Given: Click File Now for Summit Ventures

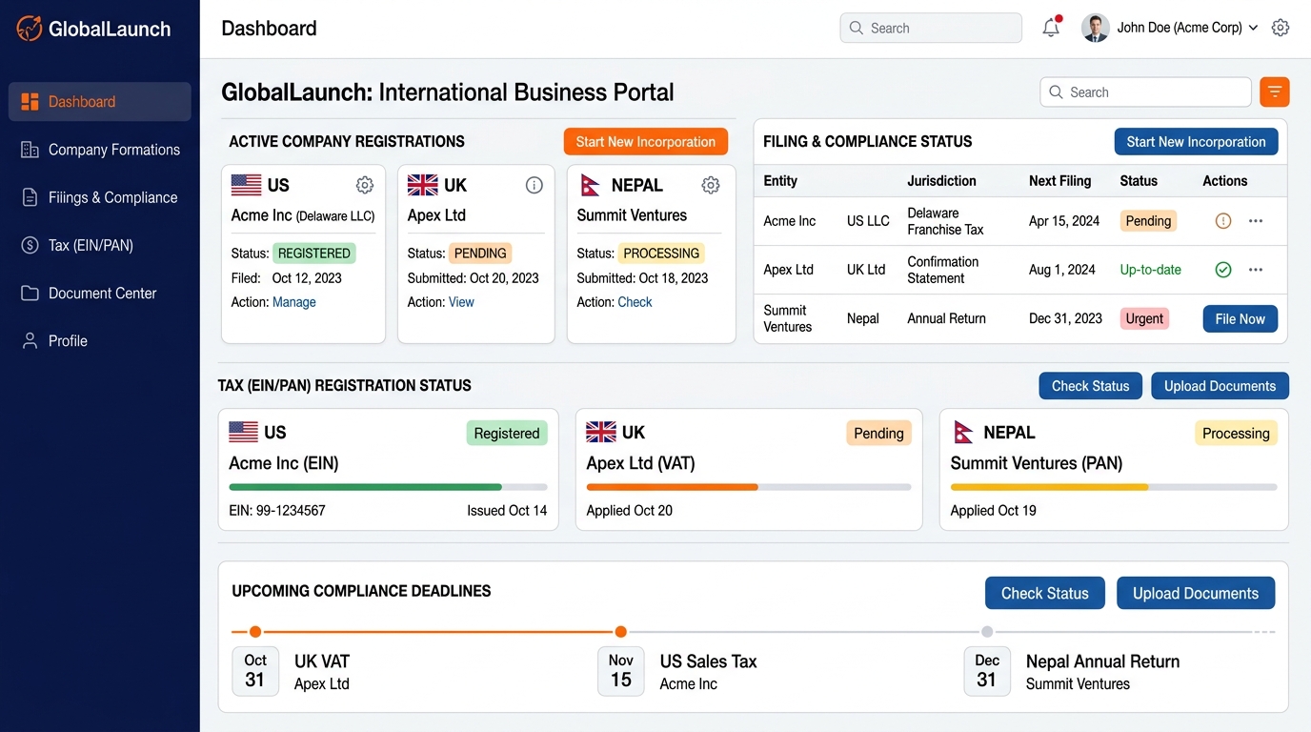Looking at the screenshot, I should point(1240,318).
